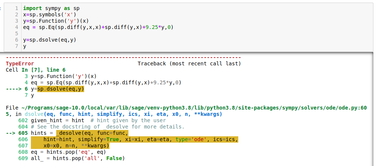Click "hints.pop('eq', eq)" on line 608

pos(76,152)
